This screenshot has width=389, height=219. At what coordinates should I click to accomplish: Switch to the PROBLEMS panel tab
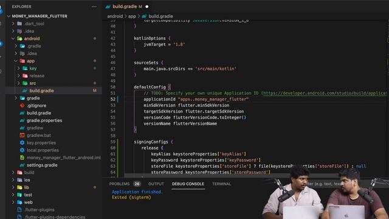point(119,184)
